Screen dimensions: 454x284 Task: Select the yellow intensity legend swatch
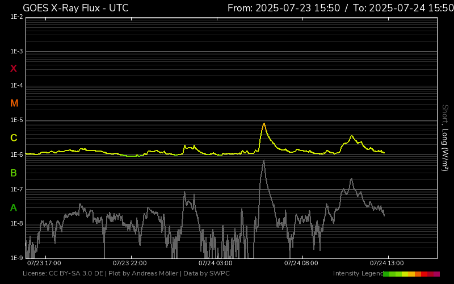[x=405, y=274]
